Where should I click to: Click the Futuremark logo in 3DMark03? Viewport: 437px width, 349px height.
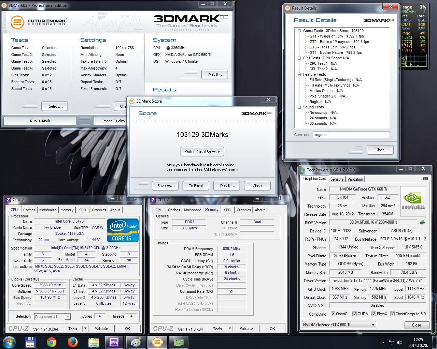(x=38, y=22)
